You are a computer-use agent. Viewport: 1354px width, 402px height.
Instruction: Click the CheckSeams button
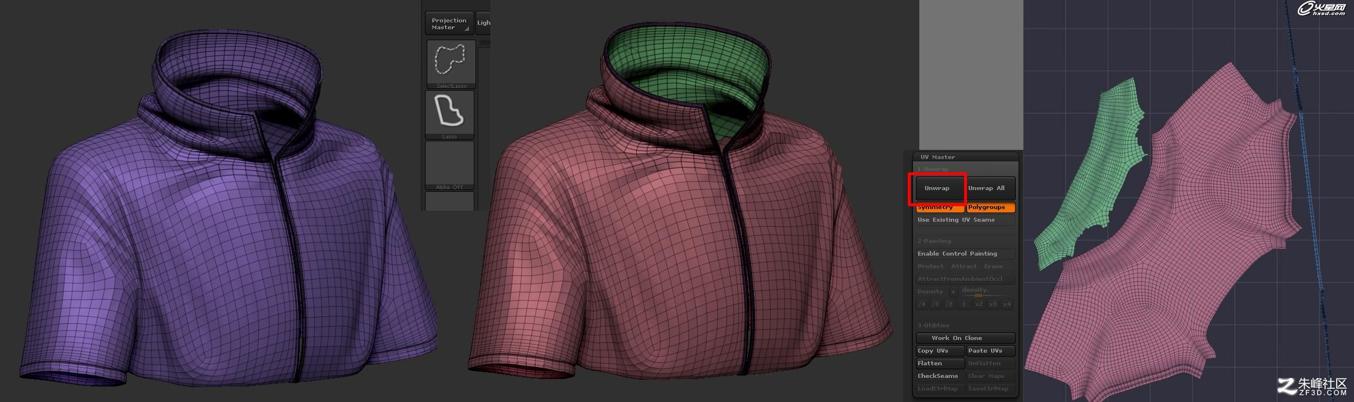[940, 376]
